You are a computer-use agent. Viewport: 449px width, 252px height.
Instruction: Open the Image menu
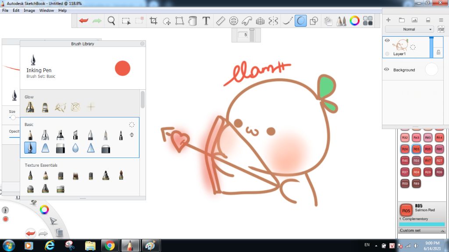coord(29,10)
